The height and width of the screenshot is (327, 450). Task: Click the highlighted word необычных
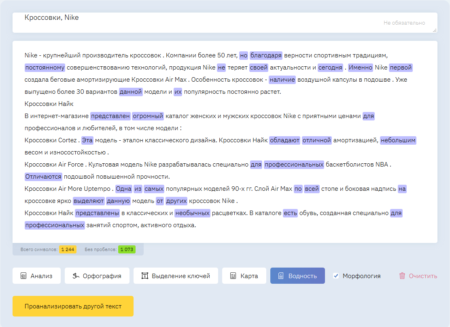[x=192, y=213]
